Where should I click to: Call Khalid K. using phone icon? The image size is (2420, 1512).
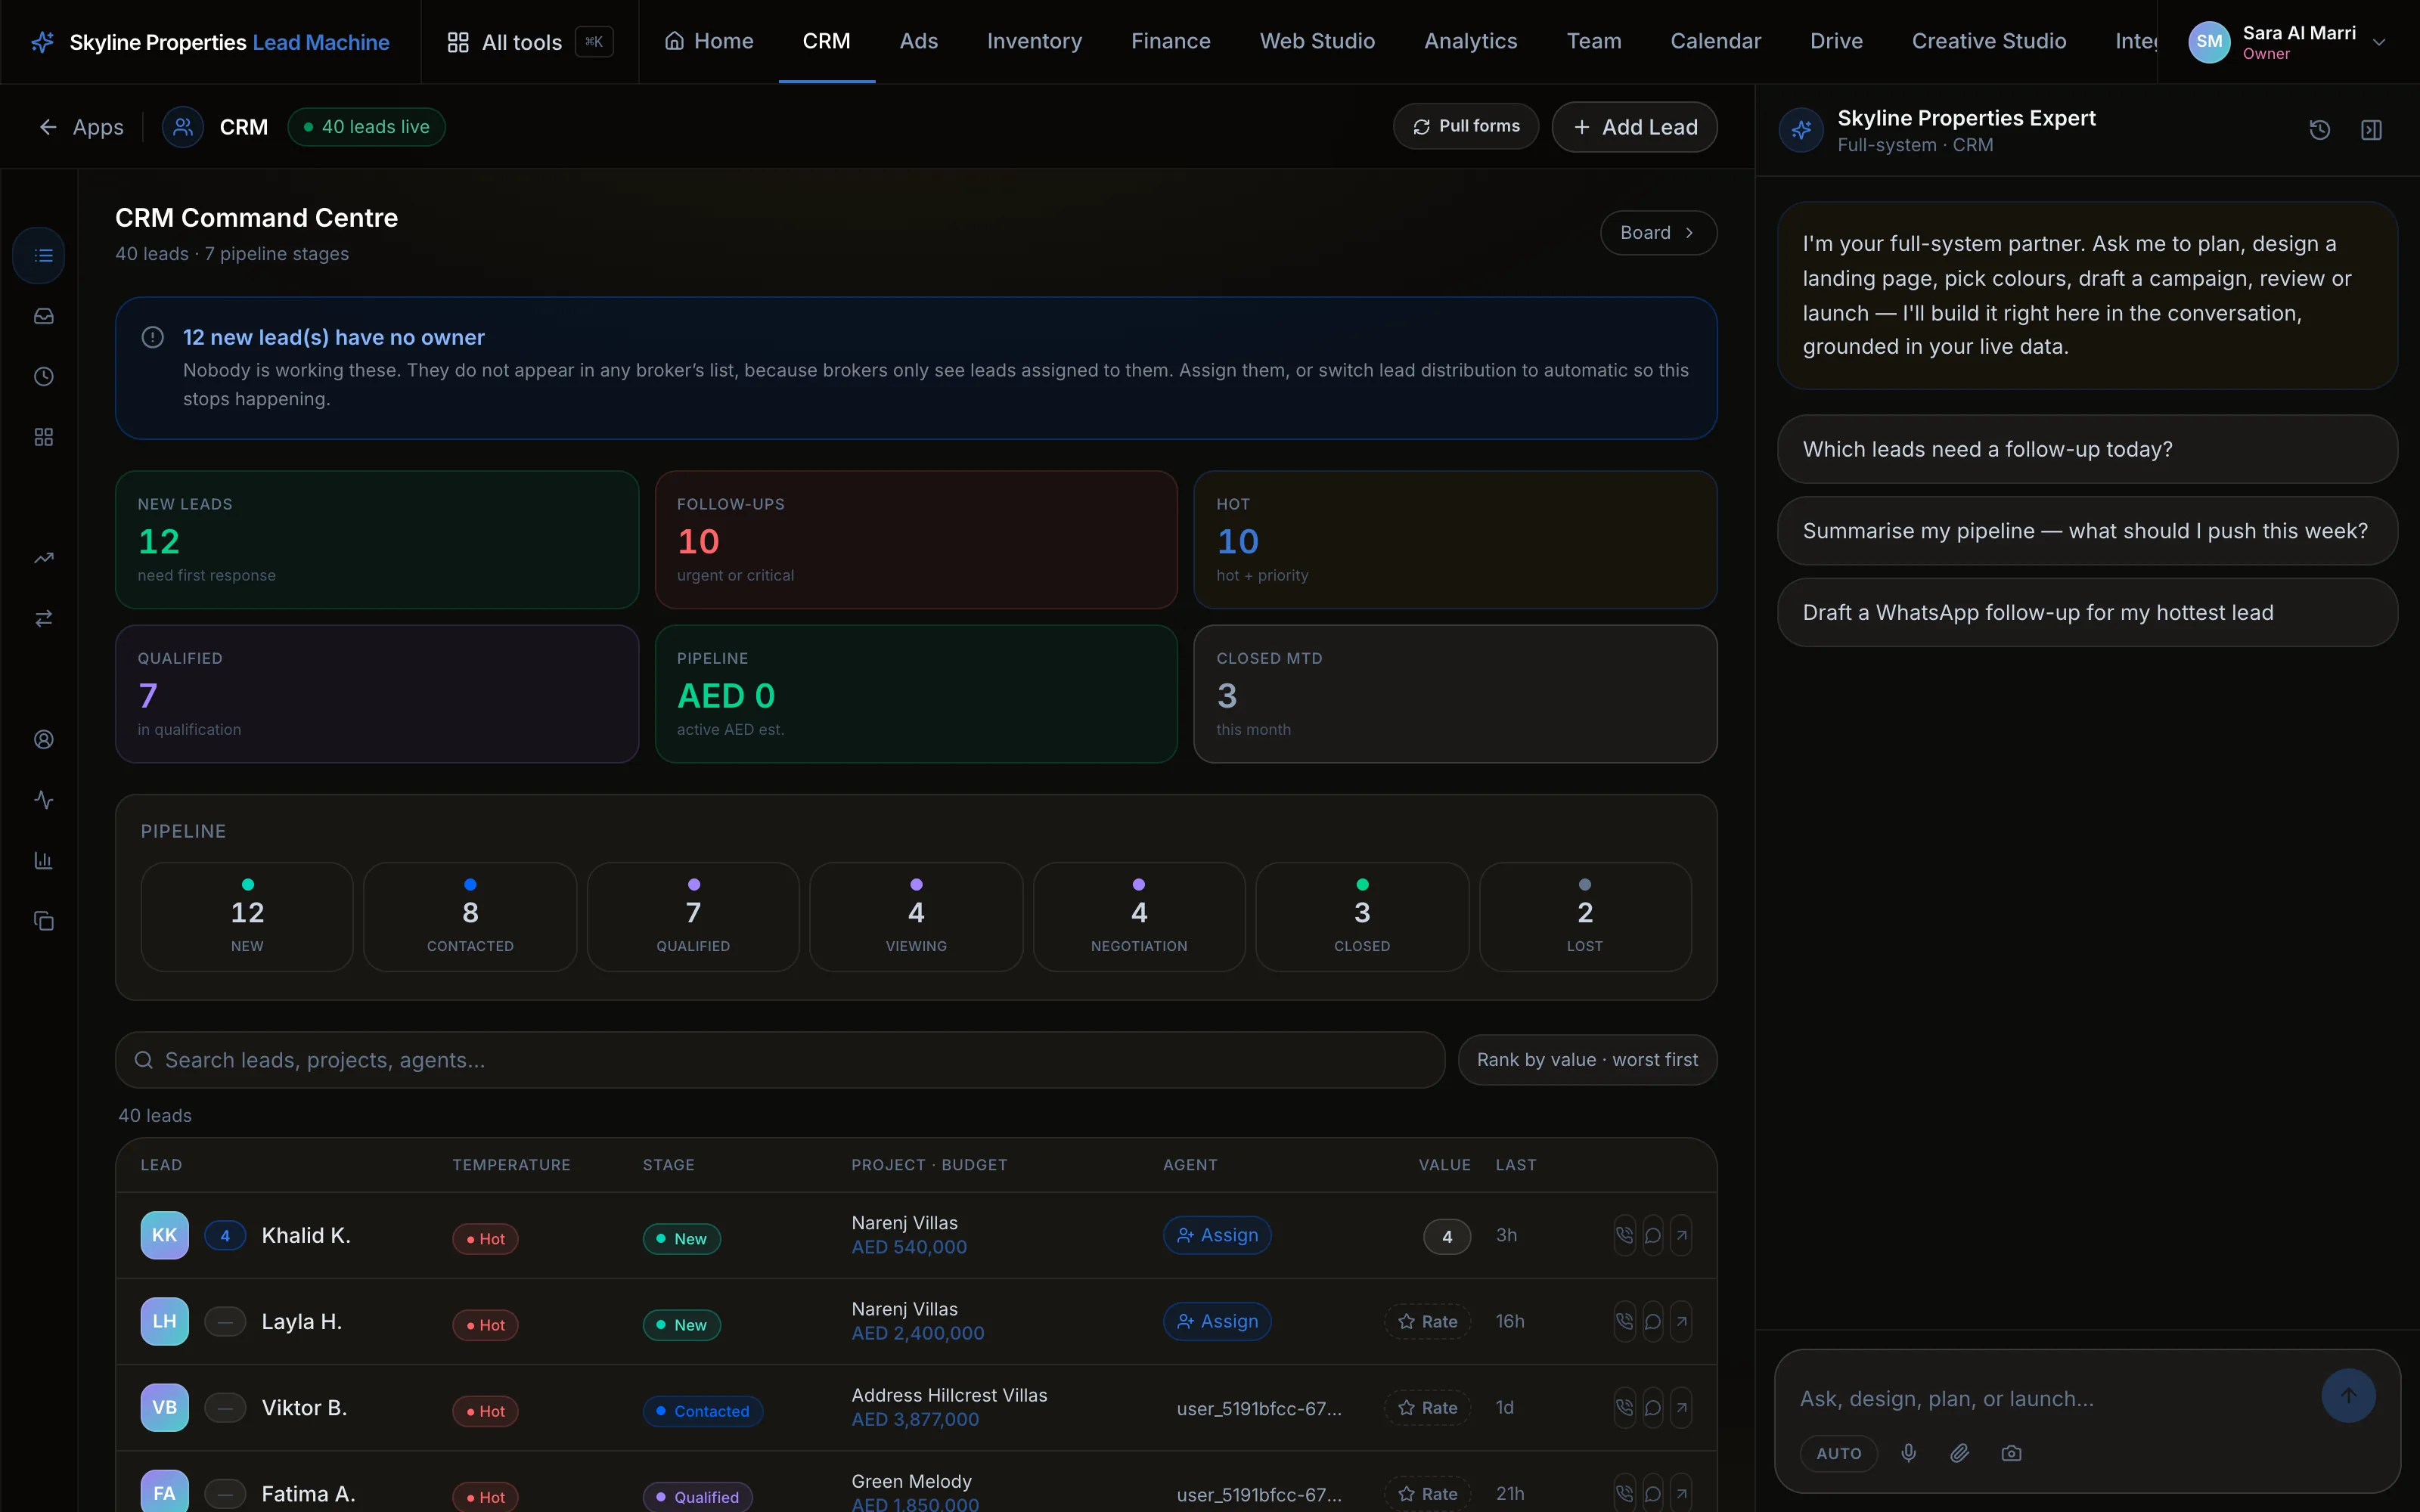pos(1624,1235)
